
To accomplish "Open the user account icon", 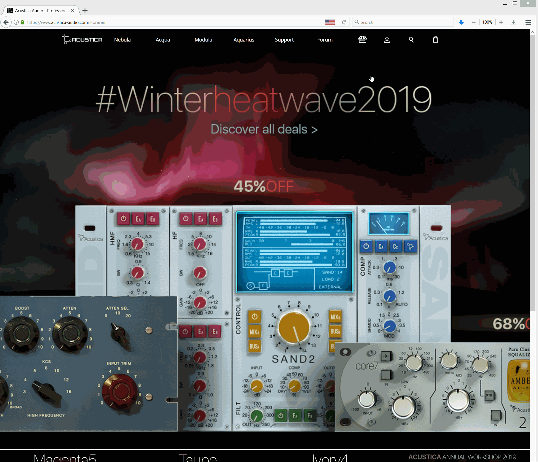I will pyautogui.click(x=387, y=40).
